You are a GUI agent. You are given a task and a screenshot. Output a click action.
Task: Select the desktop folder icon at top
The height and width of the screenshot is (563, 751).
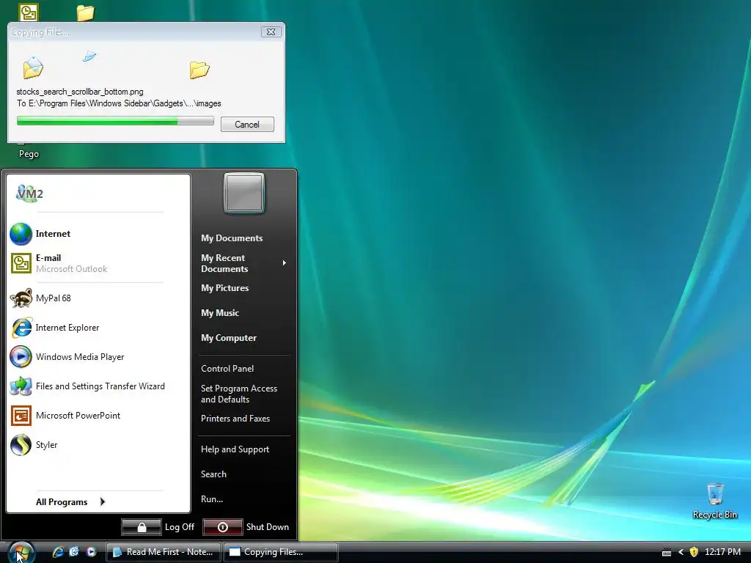click(85, 12)
